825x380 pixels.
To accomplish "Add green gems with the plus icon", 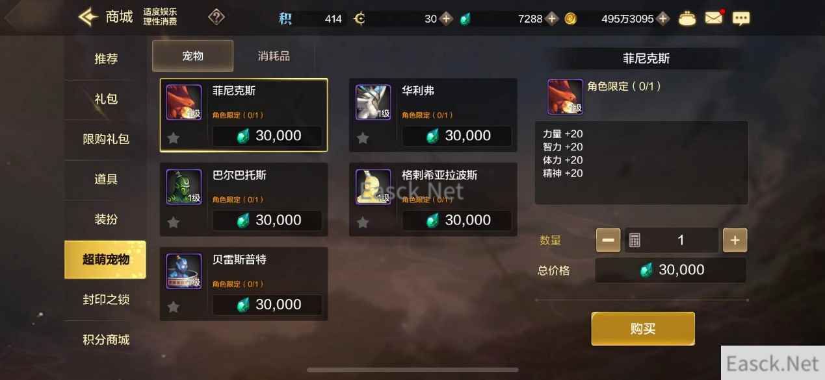I will [552, 19].
